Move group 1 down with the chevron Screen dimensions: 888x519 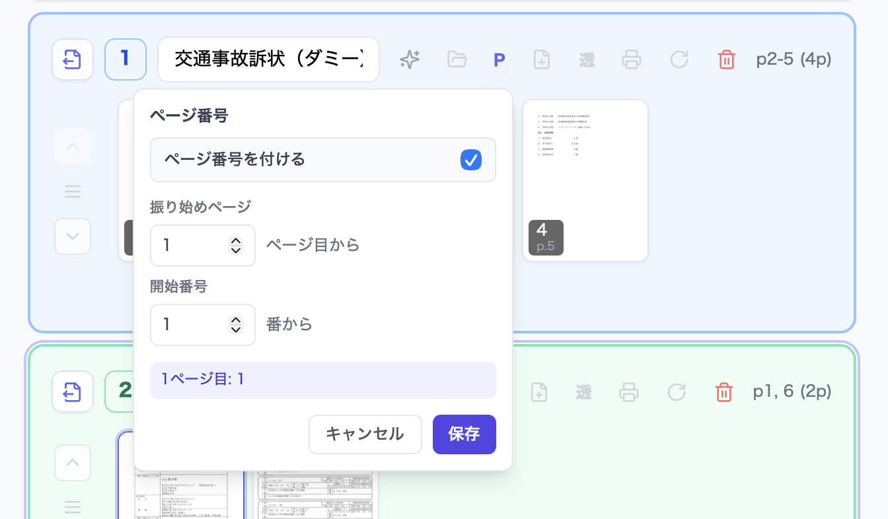pos(73,236)
